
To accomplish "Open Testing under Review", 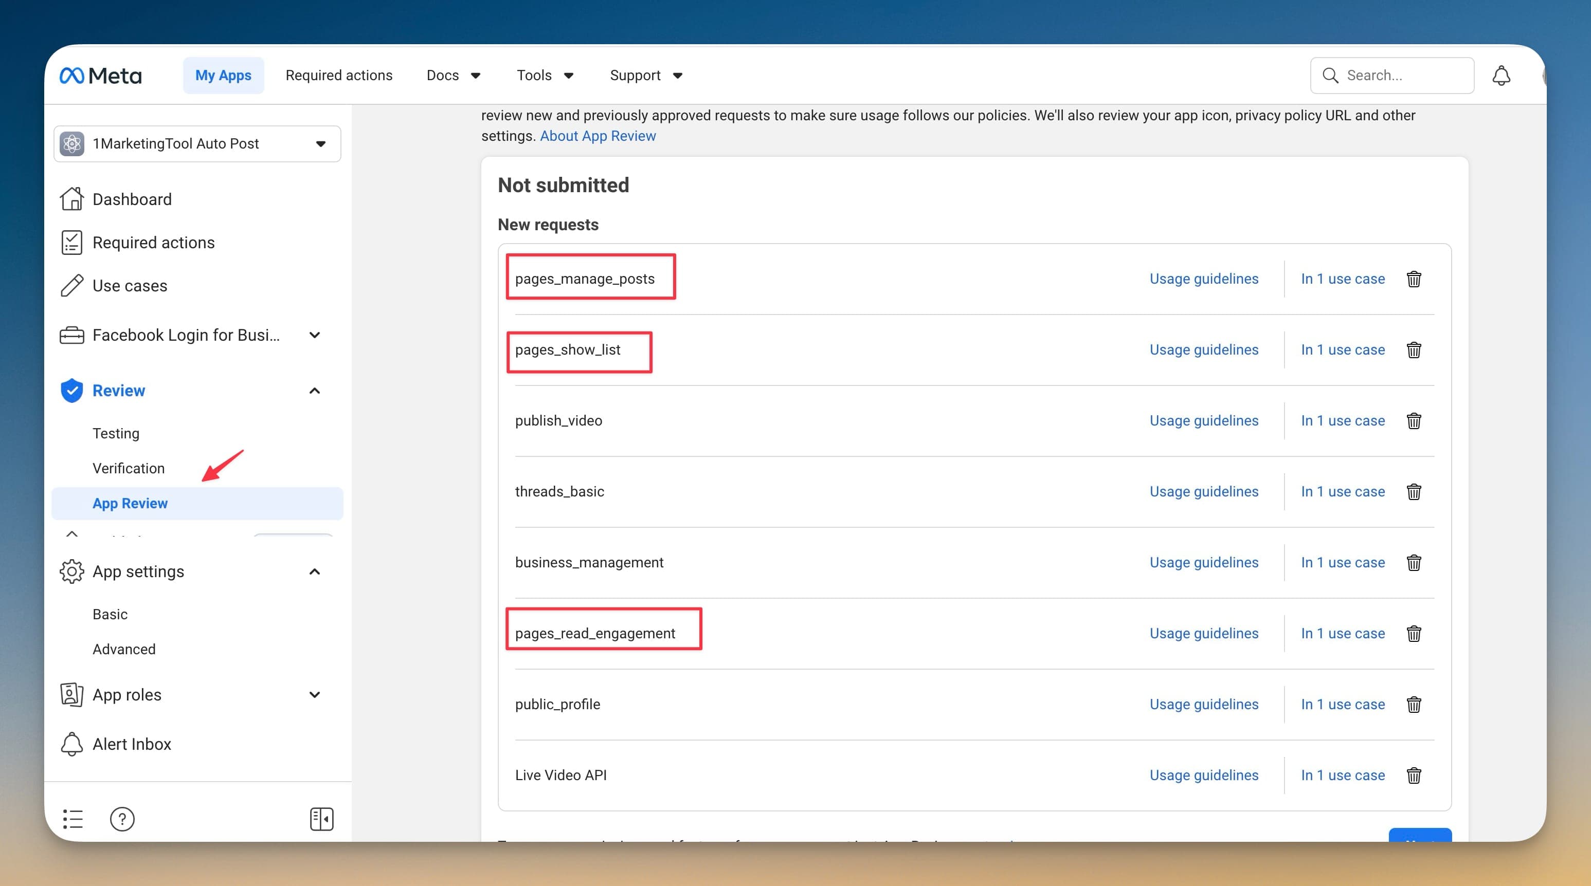I will (116, 433).
